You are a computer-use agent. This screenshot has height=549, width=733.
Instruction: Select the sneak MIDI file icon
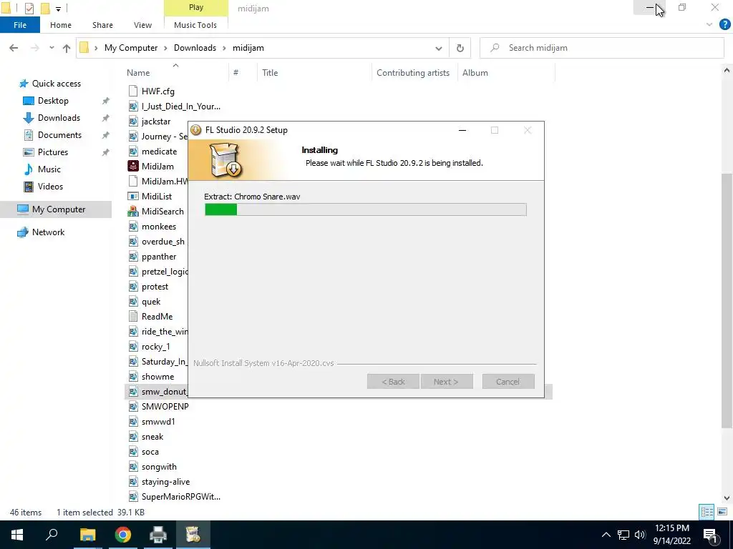133,437
